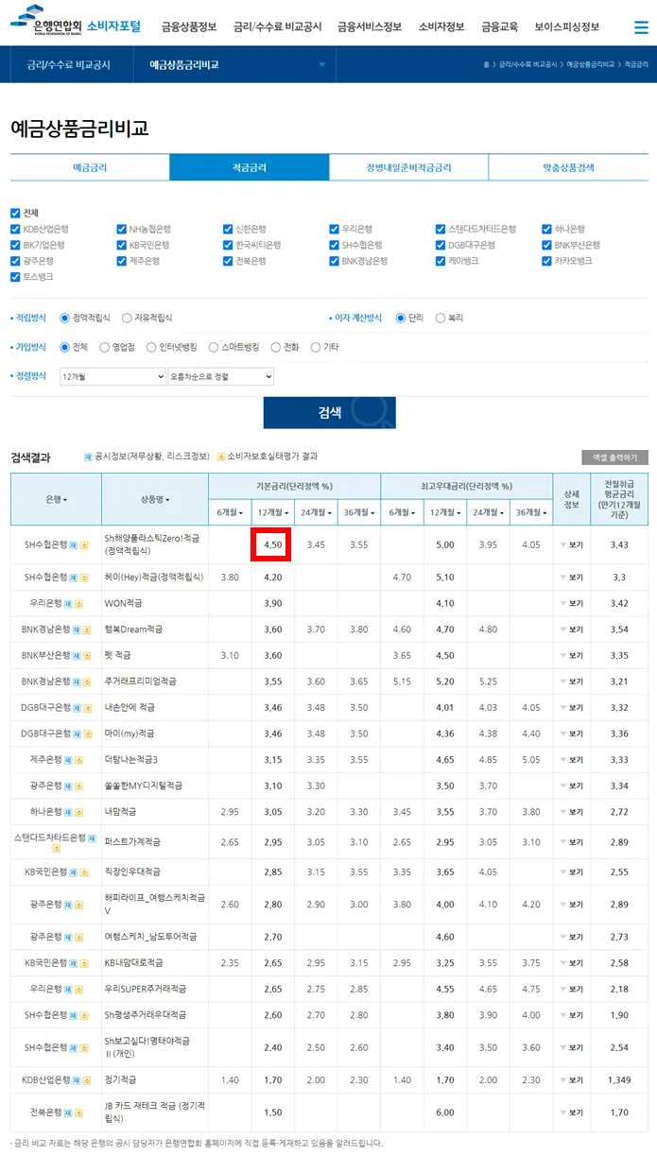Viewport: 657px width, 1156px height.
Task: Click the 1,349 average rate value
Action: click(619, 1079)
